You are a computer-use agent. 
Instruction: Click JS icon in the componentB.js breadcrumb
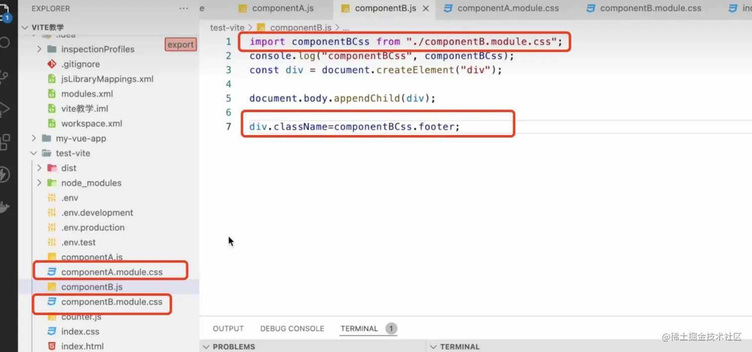[x=261, y=28]
